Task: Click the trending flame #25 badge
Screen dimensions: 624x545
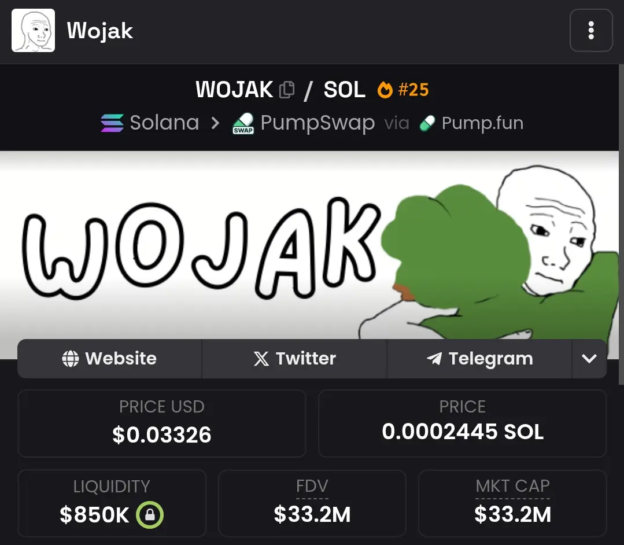Action: tap(403, 90)
